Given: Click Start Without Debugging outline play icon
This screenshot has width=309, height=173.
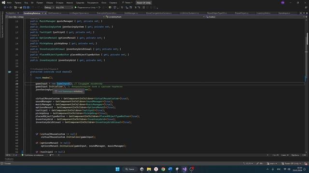Looking at the screenshot, I should pyautogui.click(x=100, y=8).
